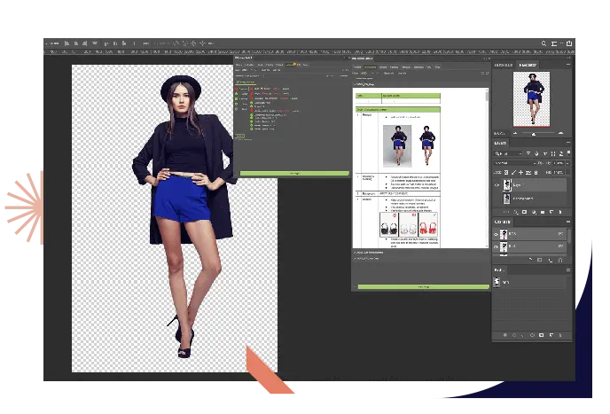The image size is (610, 414).
Task: Delete channel with Channels panel trash icon
Action: point(560,260)
